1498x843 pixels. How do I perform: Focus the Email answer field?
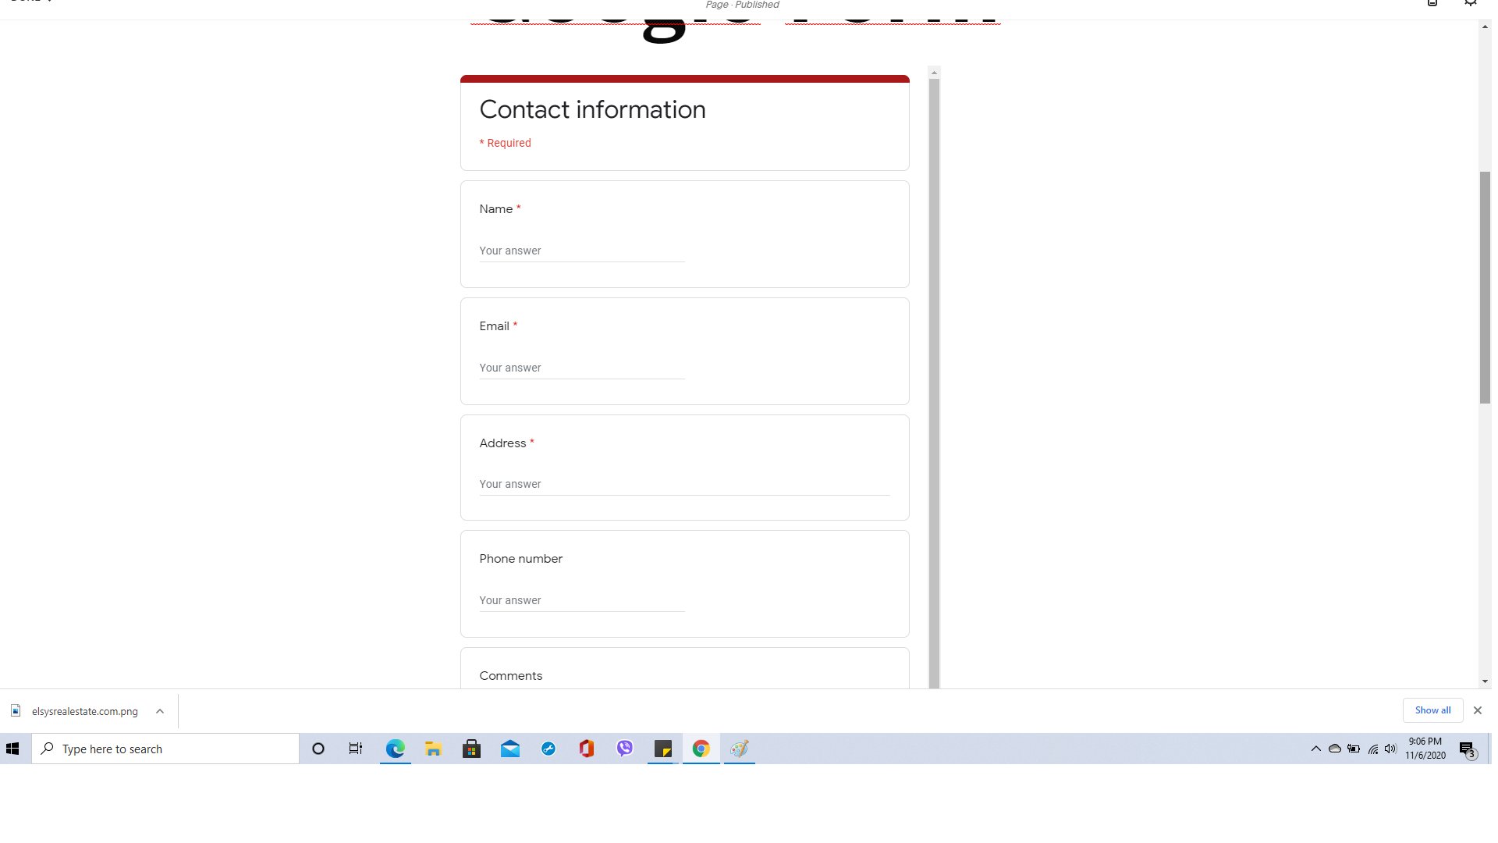pos(582,368)
